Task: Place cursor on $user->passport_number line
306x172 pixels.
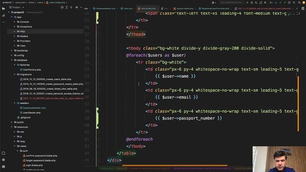Action: click(x=188, y=118)
